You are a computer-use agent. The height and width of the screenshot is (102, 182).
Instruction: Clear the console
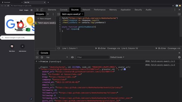pos(42,57)
